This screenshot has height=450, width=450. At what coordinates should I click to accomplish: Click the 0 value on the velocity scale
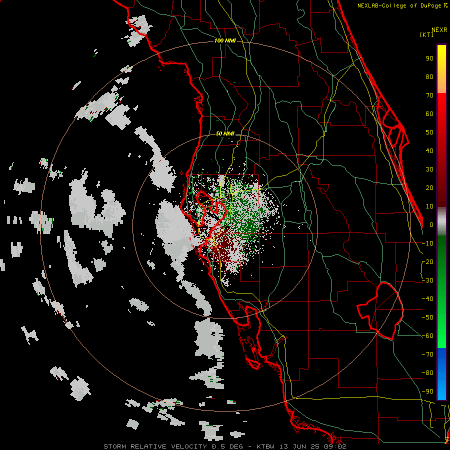click(x=431, y=225)
